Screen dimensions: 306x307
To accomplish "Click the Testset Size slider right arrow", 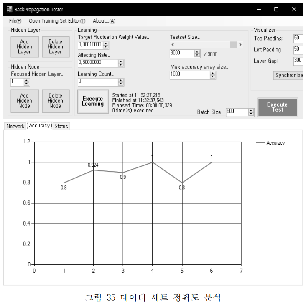I will (240, 45).
